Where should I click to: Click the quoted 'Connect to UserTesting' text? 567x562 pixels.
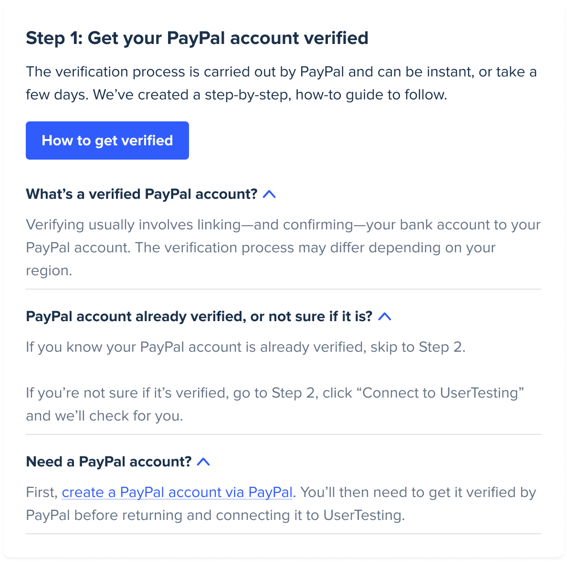[x=443, y=393]
